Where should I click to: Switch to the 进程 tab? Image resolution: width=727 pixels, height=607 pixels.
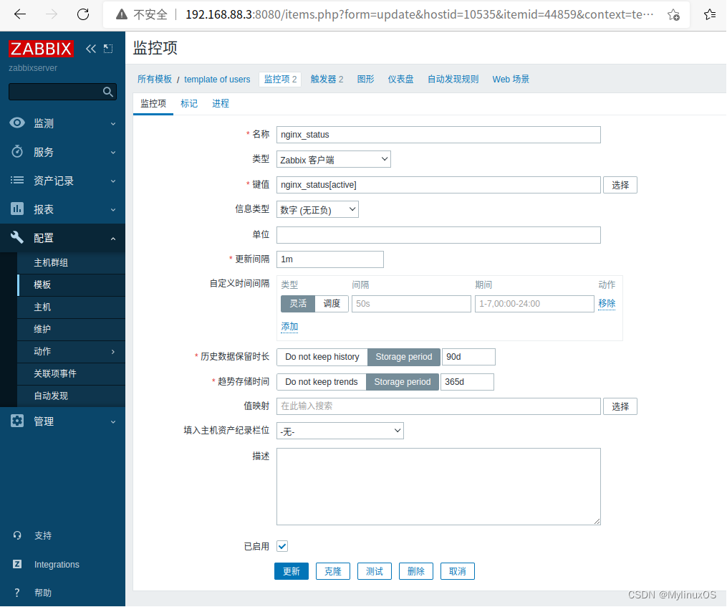coord(221,103)
